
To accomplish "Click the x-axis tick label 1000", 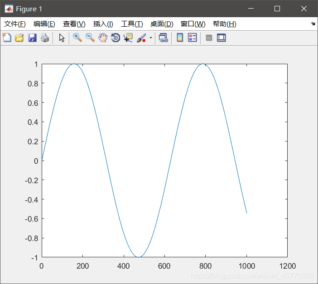I will pyautogui.click(x=246, y=266).
